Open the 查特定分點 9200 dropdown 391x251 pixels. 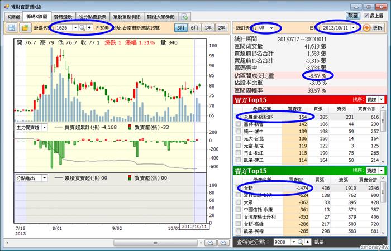coord(294,242)
